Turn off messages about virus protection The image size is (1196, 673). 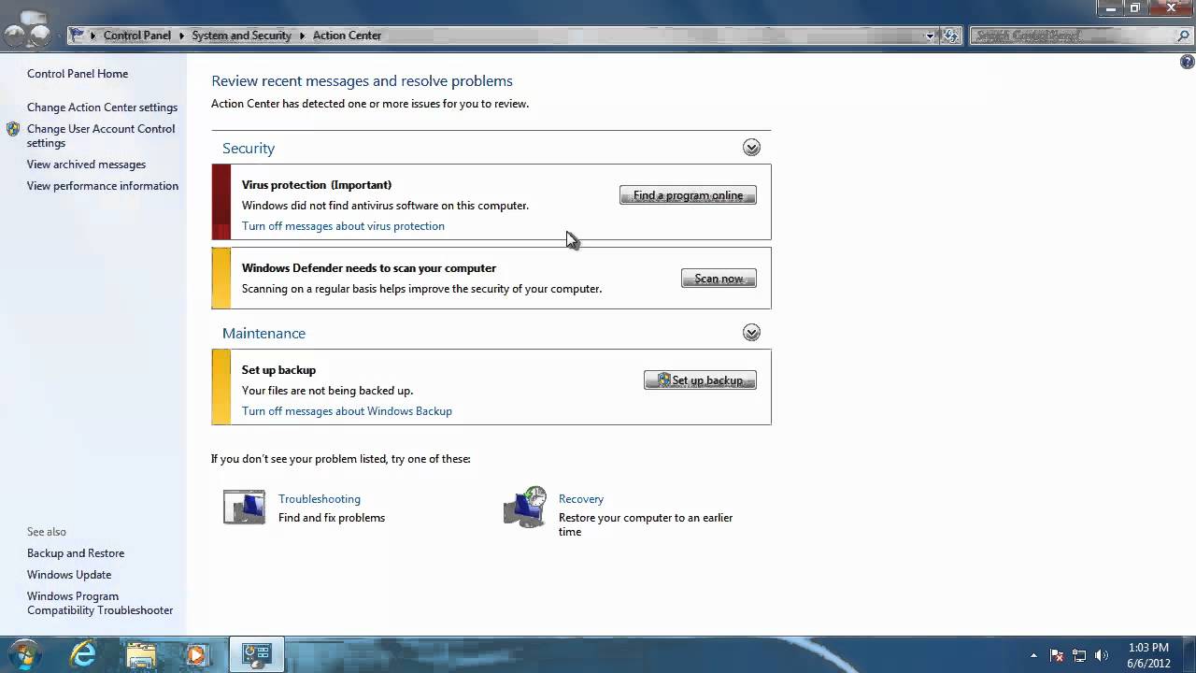coord(343,226)
